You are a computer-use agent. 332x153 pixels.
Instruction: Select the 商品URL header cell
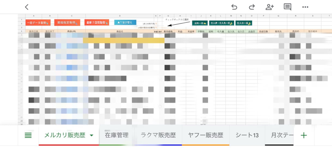pos(72,31)
